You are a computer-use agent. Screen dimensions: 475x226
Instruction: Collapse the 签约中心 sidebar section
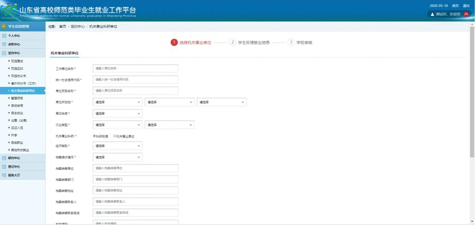tap(23, 53)
